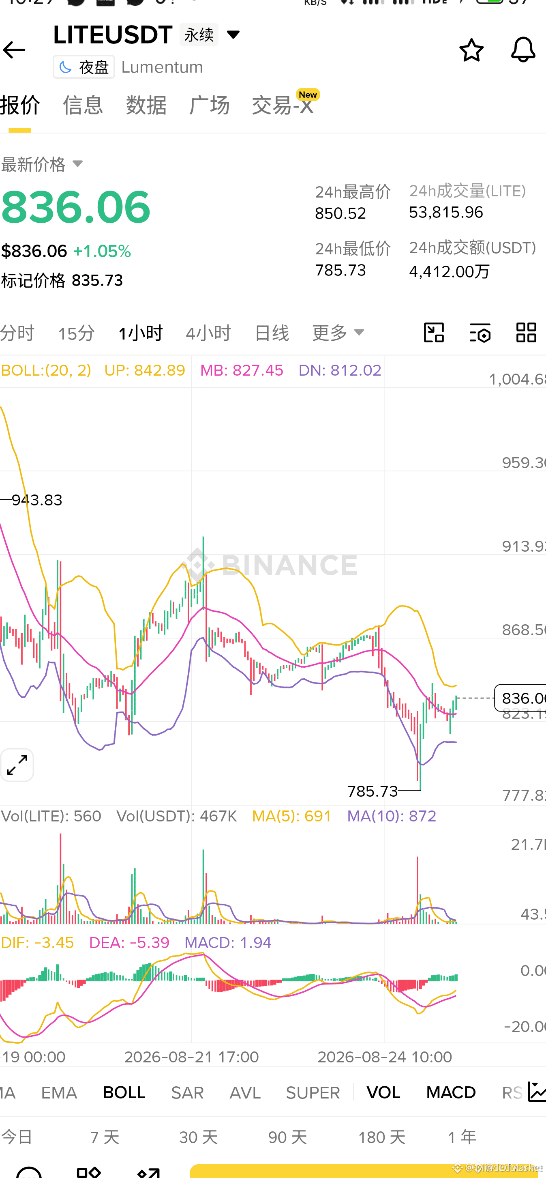The height and width of the screenshot is (1178, 546).
Task: Expand the trading pair dropdown arrow
Action: pos(233,34)
